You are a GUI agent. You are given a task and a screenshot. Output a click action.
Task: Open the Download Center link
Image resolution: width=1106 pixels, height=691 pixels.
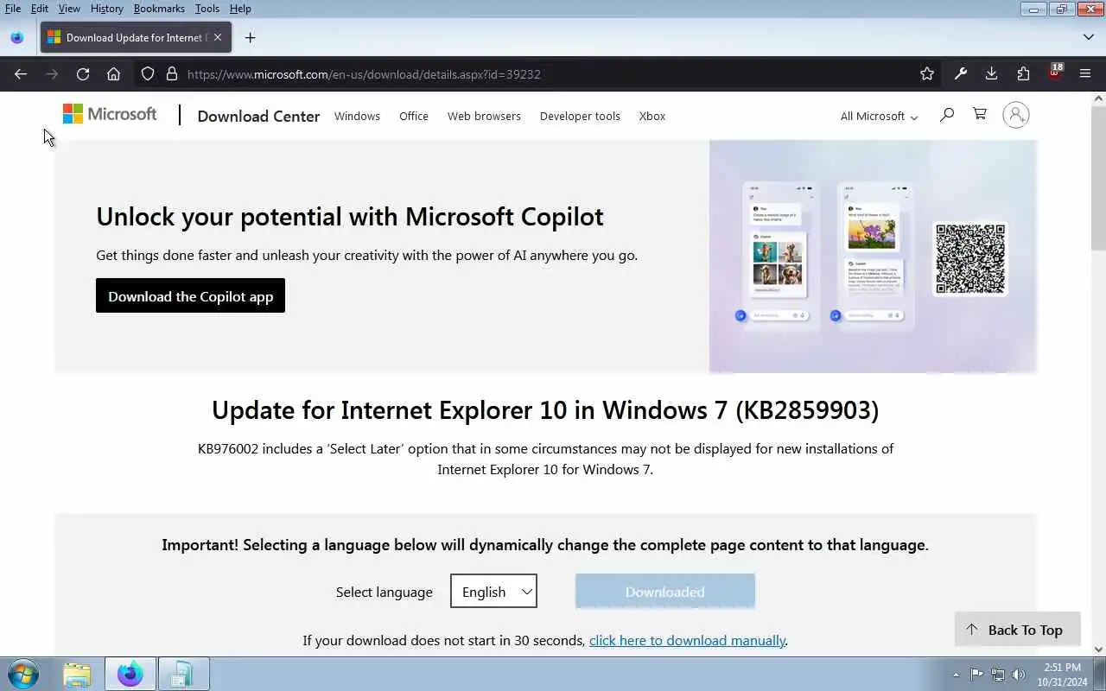258,116
